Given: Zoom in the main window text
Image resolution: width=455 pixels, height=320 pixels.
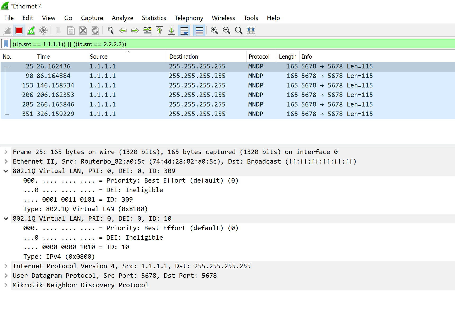Looking at the screenshot, I should [214, 30].
